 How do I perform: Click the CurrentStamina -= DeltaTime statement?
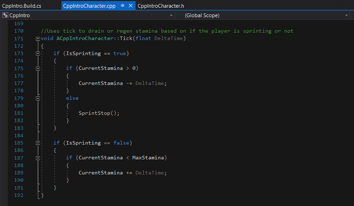coord(123,83)
